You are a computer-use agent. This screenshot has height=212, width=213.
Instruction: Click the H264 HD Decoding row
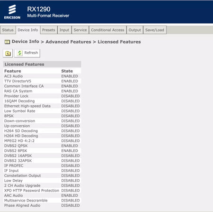coord(42,136)
